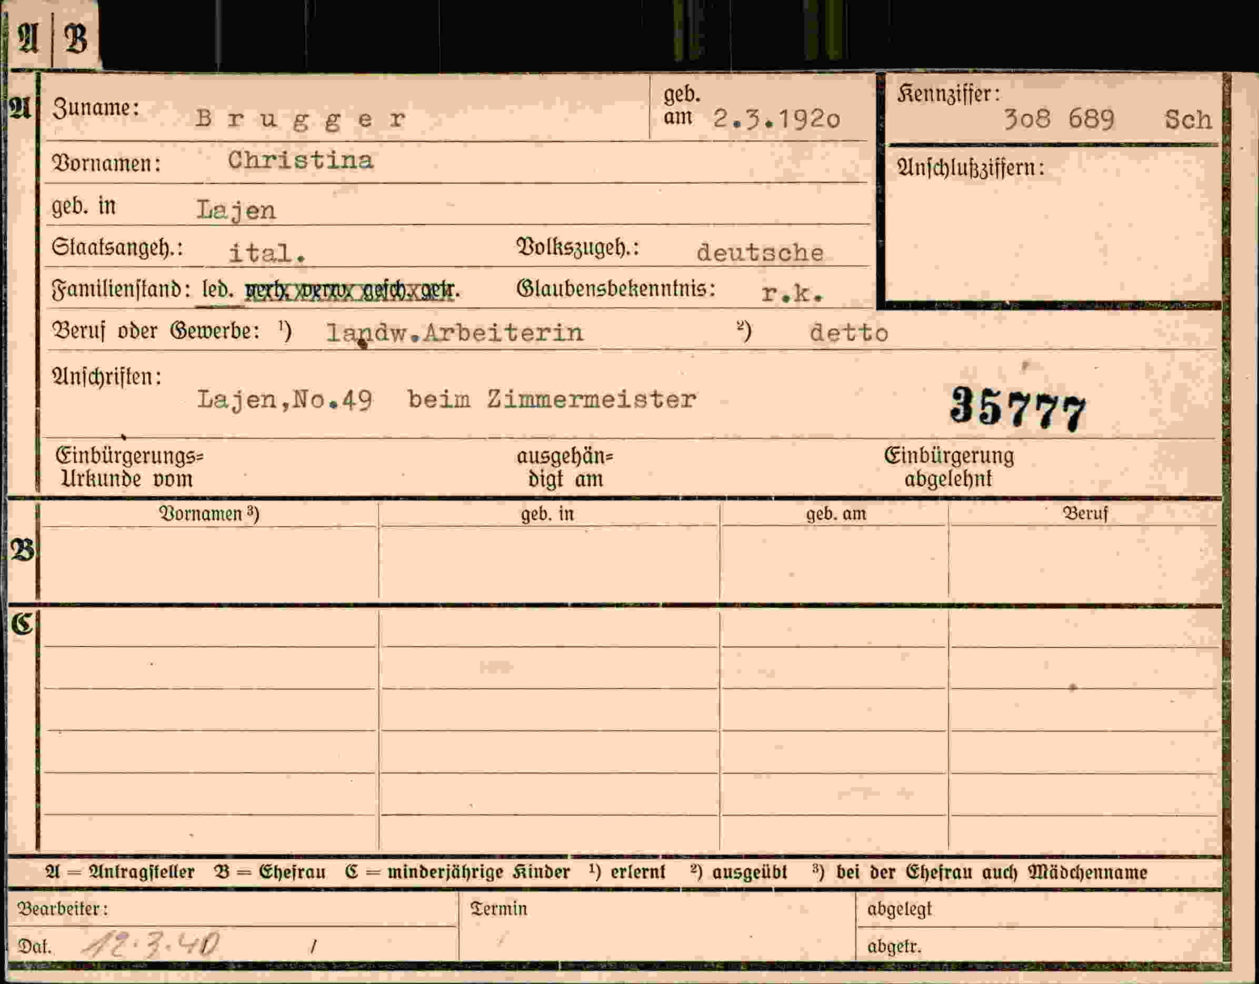The height and width of the screenshot is (984, 1259).
Task: Select the legend 'B = Ehefrau'
Action: 269,871
